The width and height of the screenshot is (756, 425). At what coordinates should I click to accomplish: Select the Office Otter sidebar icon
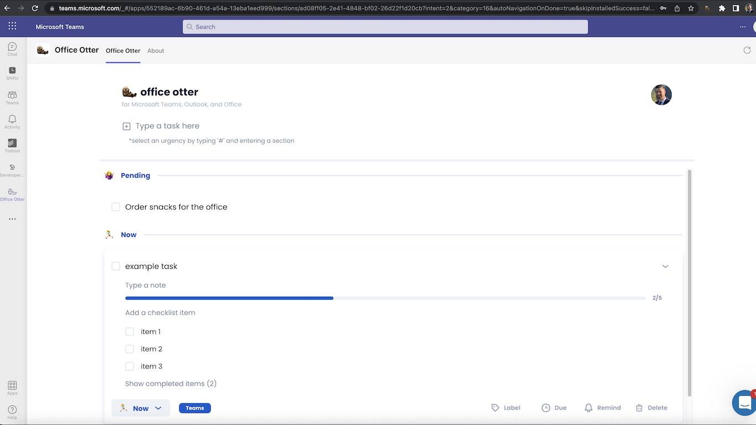click(x=12, y=194)
